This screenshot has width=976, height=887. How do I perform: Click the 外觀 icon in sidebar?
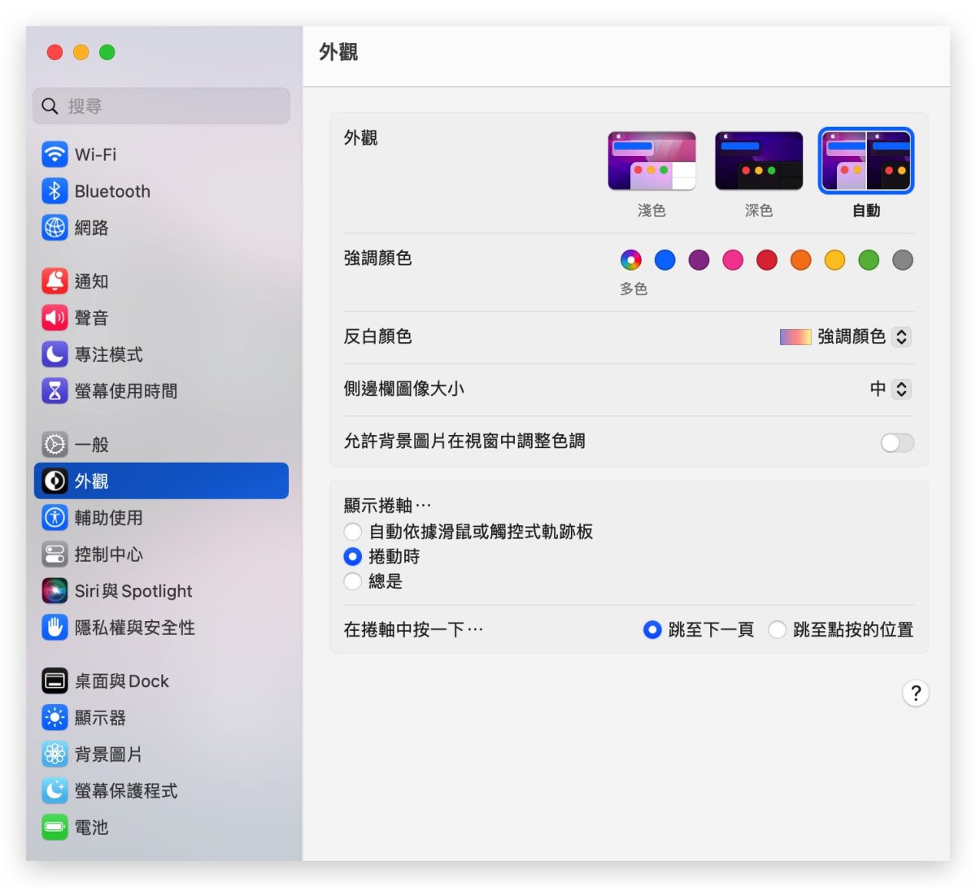pyautogui.click(x=54, y=481)
